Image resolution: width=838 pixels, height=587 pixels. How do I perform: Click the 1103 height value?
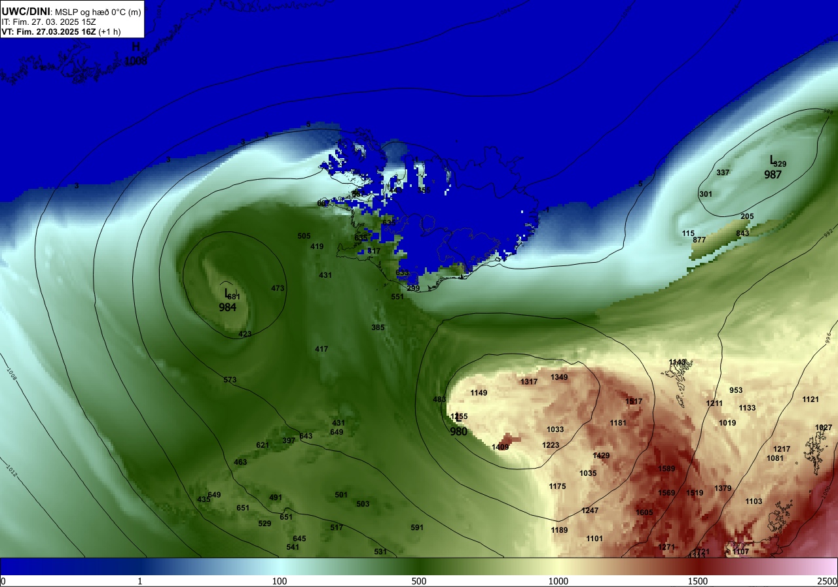point(754,501)
